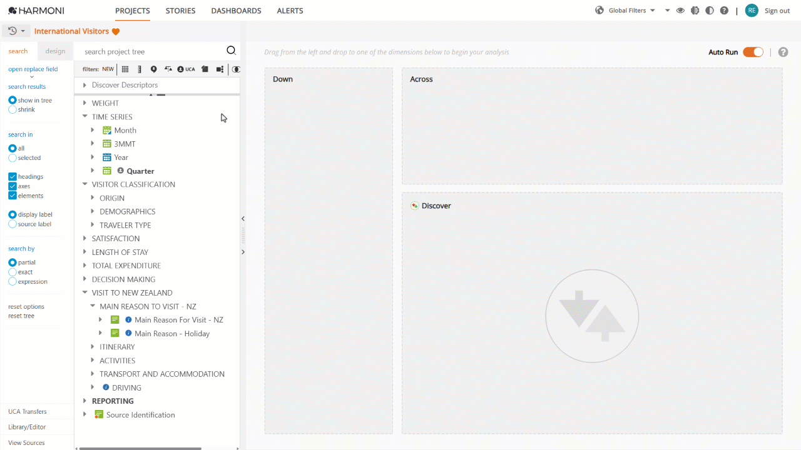Select the expression search radio
This screenshot has height=450, width=801.
point(13,281)
